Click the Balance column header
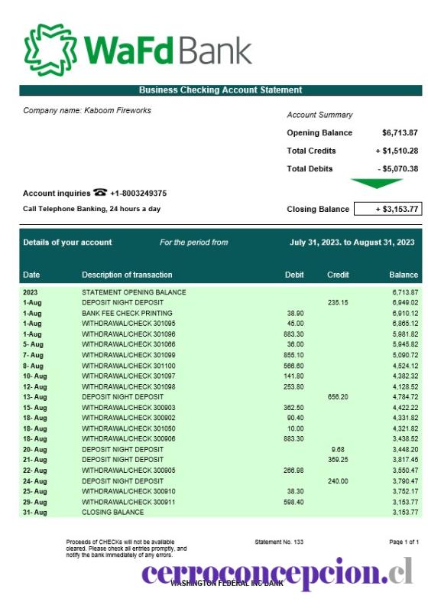 [x=404, y=275]
